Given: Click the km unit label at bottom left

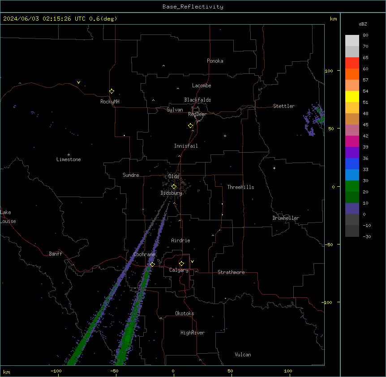Looking at the screenshot, I should (x=7, y=372).
